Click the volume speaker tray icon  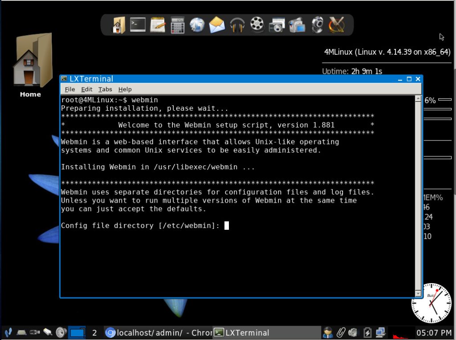click(353, 332)
